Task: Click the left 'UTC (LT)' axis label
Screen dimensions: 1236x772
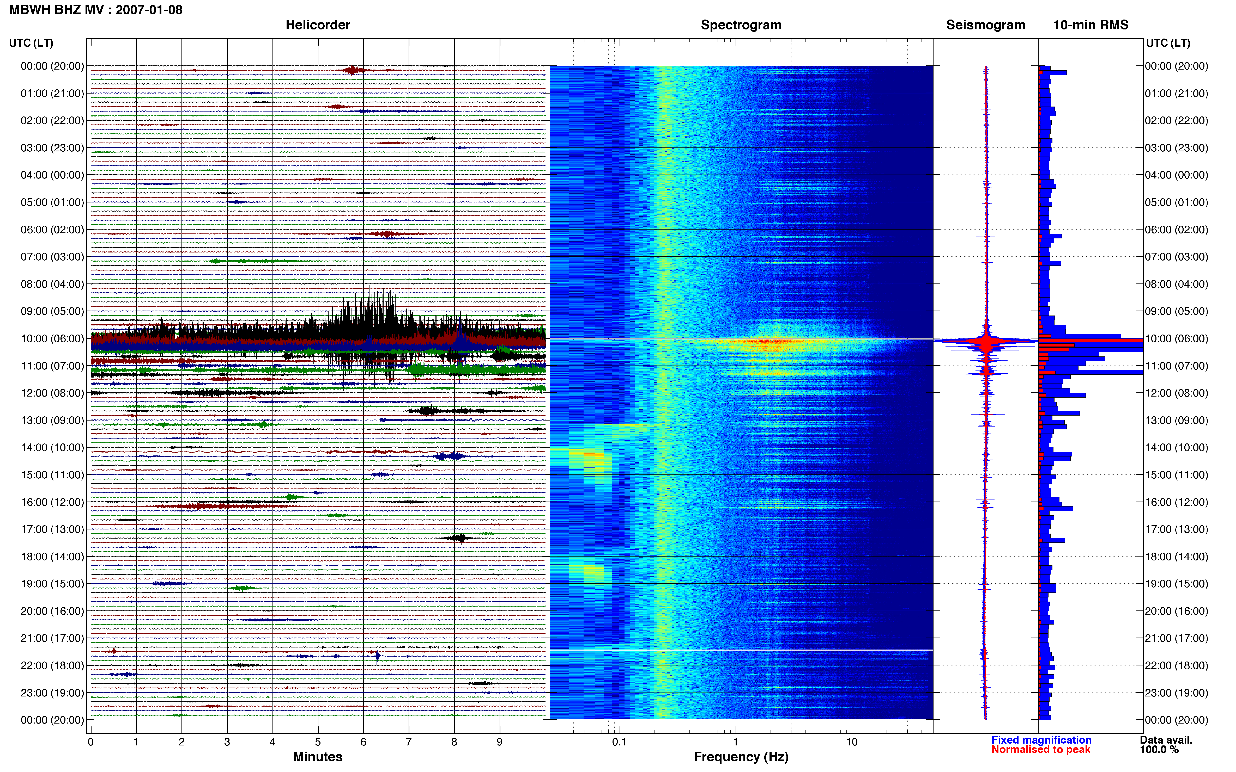Action: pyautogui.click(x=31, y=43)
